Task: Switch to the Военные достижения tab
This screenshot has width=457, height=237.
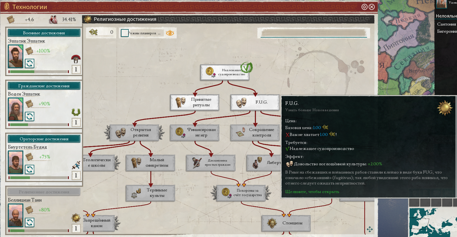Action: 44,33
